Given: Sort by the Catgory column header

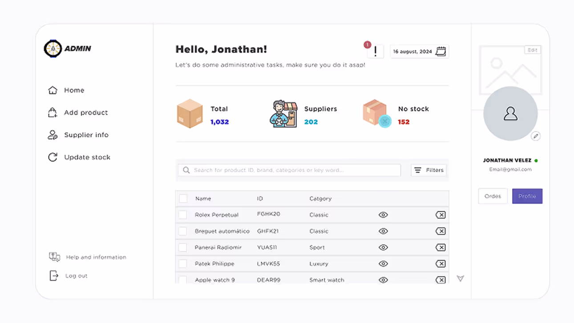Looking at the screenshot, I should pos(320,198).
